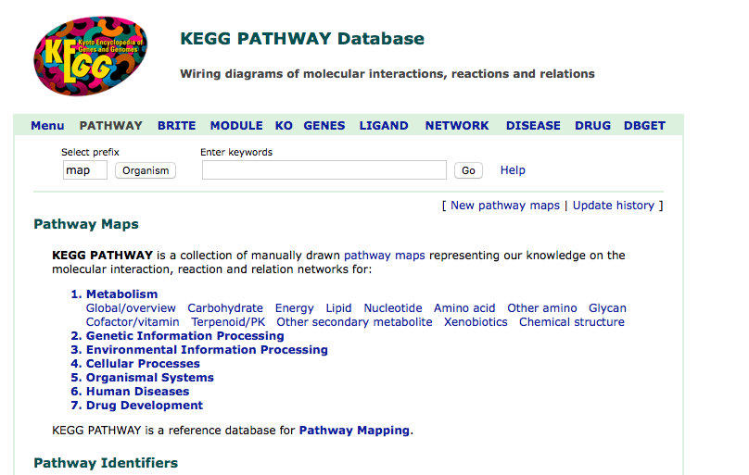Go to the DISEASE database section
The height and width of the screenshot is (475, 749).
[532, 126]
